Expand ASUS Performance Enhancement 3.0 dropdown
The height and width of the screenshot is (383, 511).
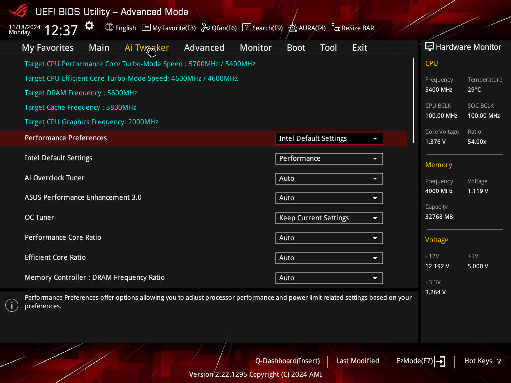329,198
